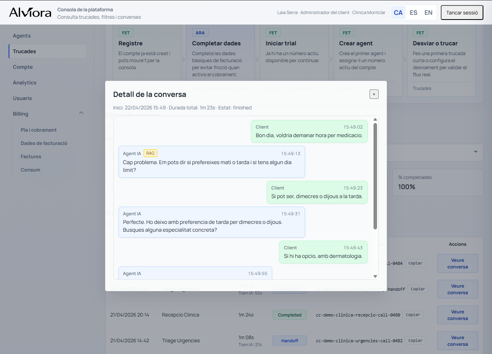The image size is (492, 354).
Task: Click the '% completades' 100% stat card
Action: point(438,182)
